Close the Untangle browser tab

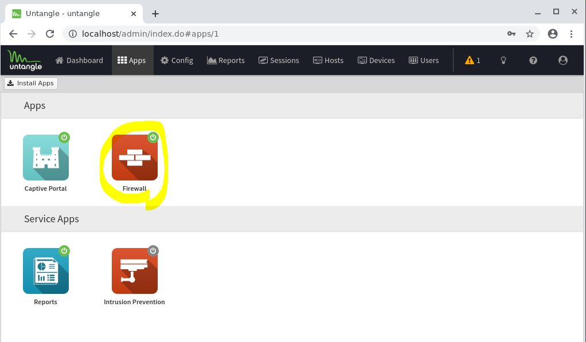click(x=134, y=14)
